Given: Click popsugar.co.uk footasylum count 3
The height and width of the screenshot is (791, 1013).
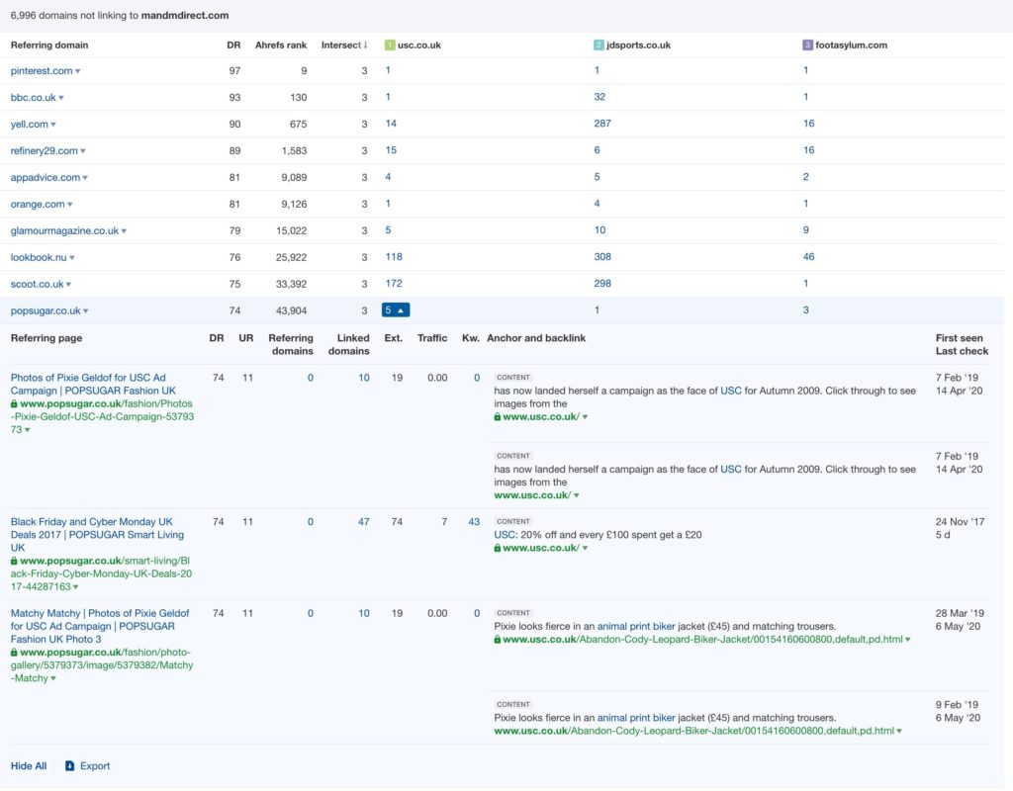Looking at the screenshot, I should (805, 310).
